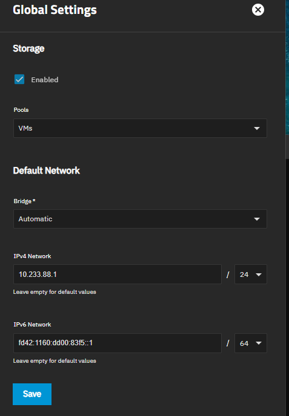Screen dimensions: 289x416
Task: Click the Bridge required field label
Action: click(x=24, y=201)
